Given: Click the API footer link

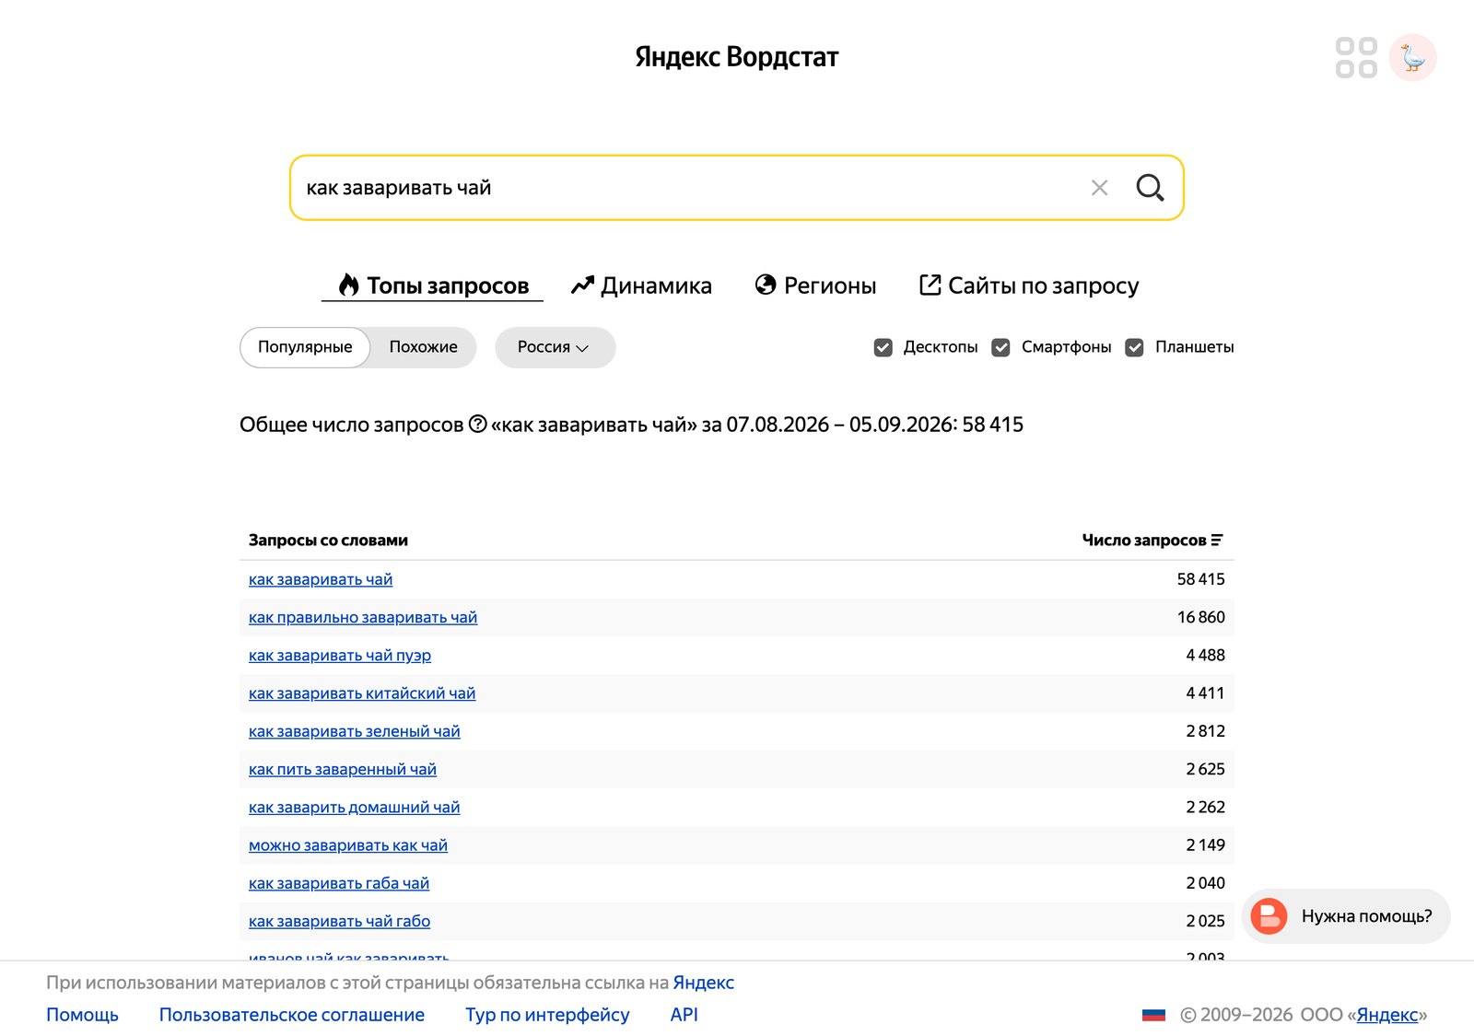Looking at the screenshot, I should (x=684, y=1015).
